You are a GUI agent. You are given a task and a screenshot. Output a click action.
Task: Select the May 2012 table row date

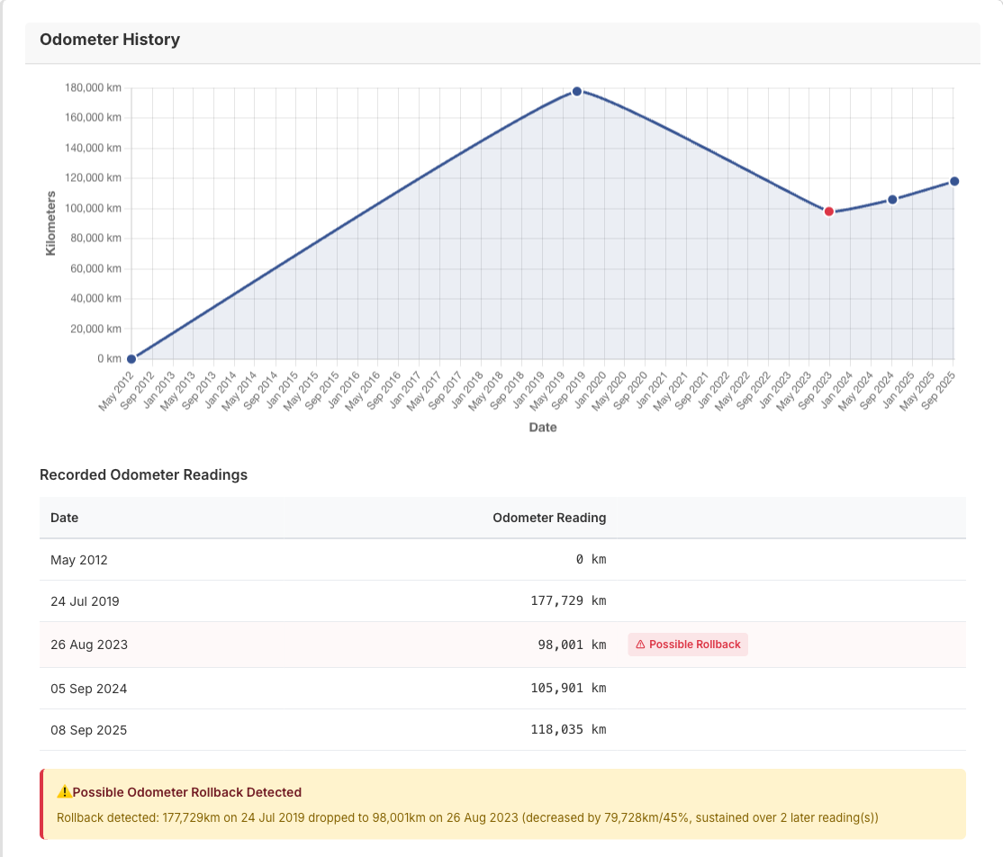79,560
